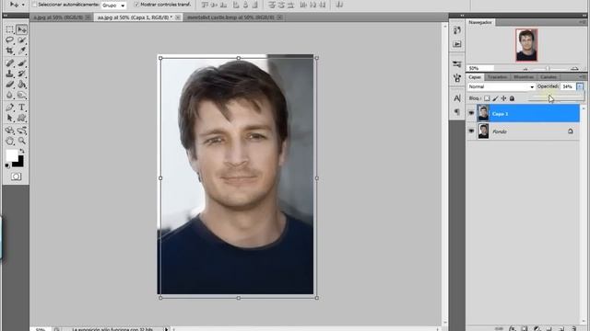Switch to the Canales tab

click(549, 77)
